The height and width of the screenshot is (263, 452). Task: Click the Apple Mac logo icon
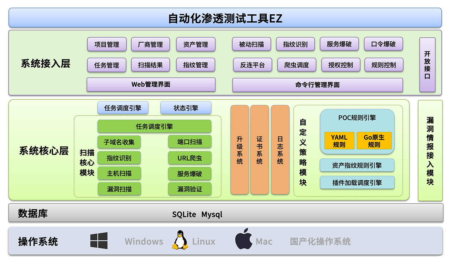pos(243,239)
